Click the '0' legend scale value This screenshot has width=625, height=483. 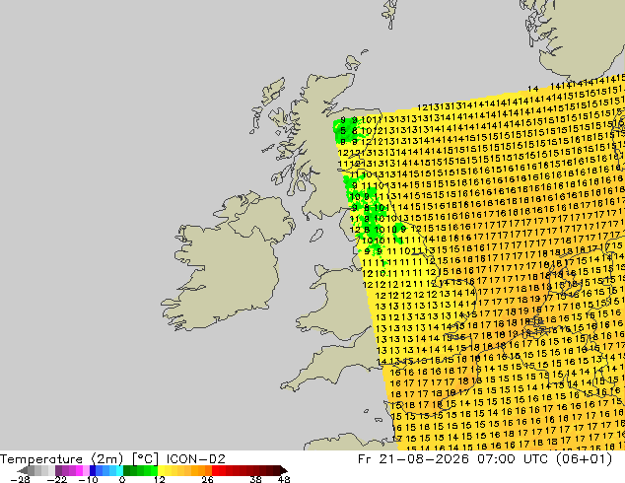(x=122, y=479)
